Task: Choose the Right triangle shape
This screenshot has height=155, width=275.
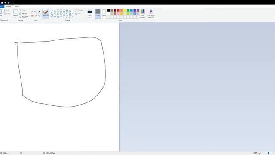Action: pos(52,13)
